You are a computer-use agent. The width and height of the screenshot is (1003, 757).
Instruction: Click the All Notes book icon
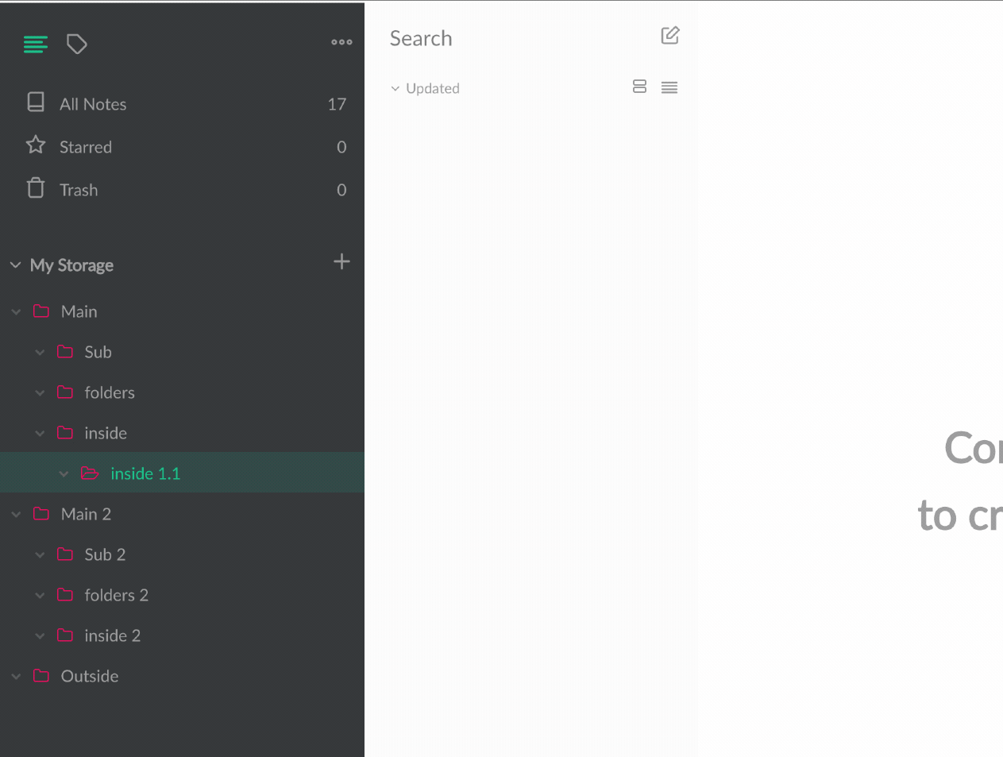36,102
